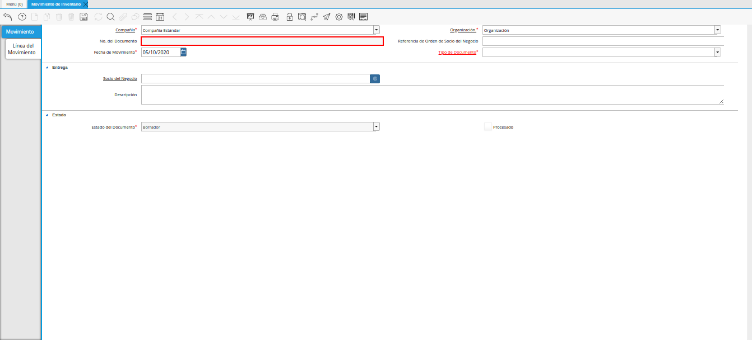Screen dimensions: 752x340
Task: Click the Compañía label link
Action: 125,30
